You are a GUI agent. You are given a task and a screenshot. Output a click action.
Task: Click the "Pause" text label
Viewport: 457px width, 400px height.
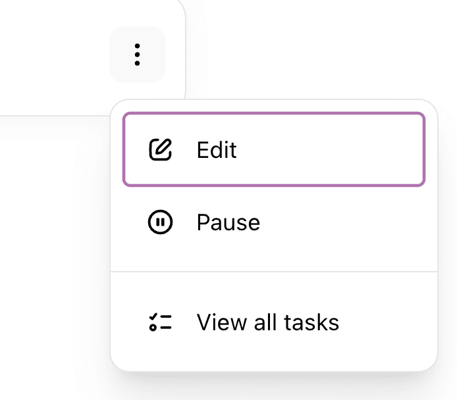pos(228,222)
